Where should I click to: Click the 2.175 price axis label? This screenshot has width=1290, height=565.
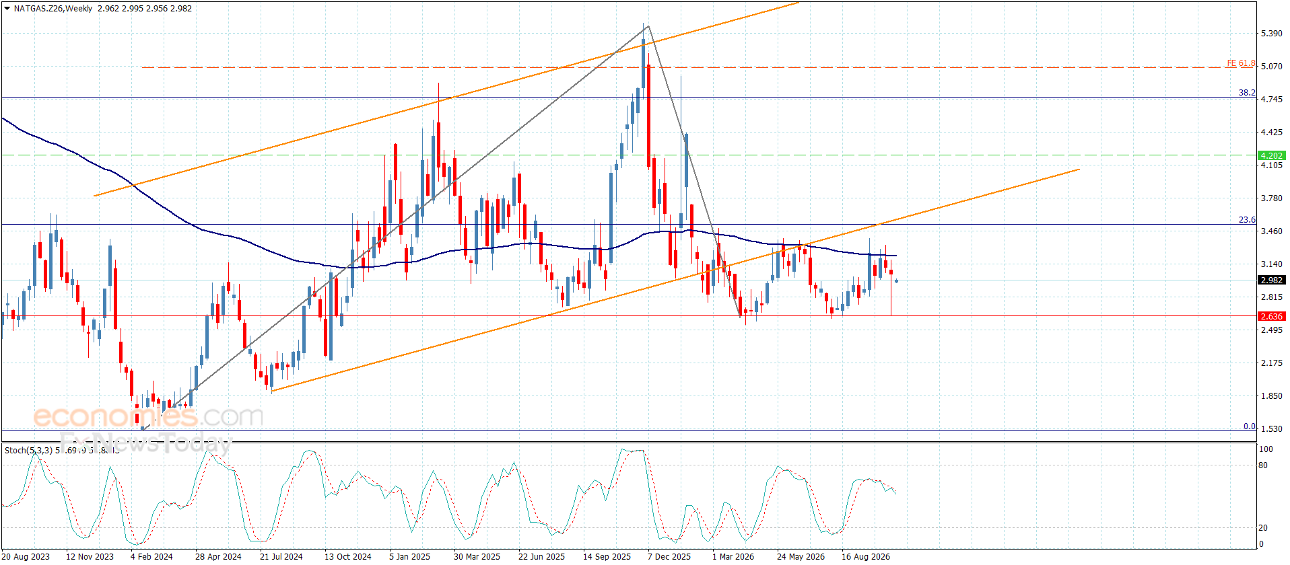[x=1271, y=363]
